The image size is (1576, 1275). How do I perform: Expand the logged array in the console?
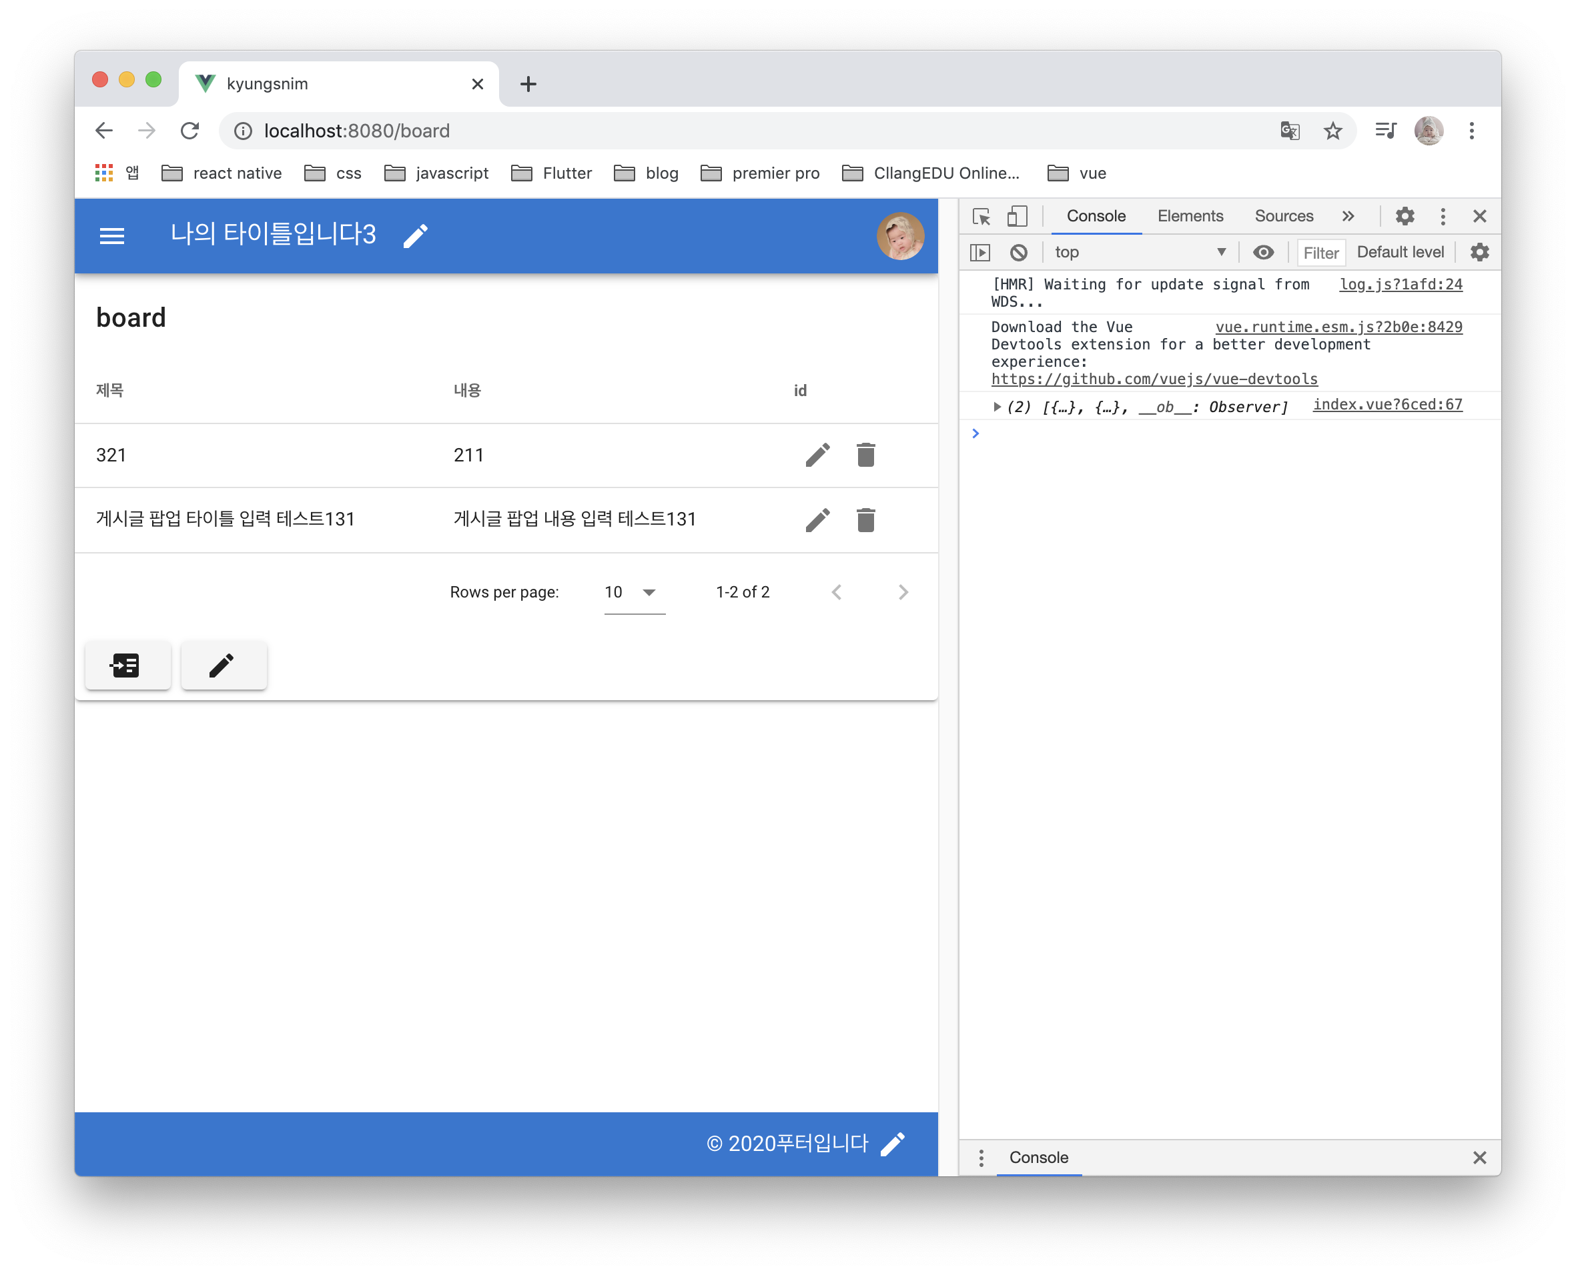point(997,406)
